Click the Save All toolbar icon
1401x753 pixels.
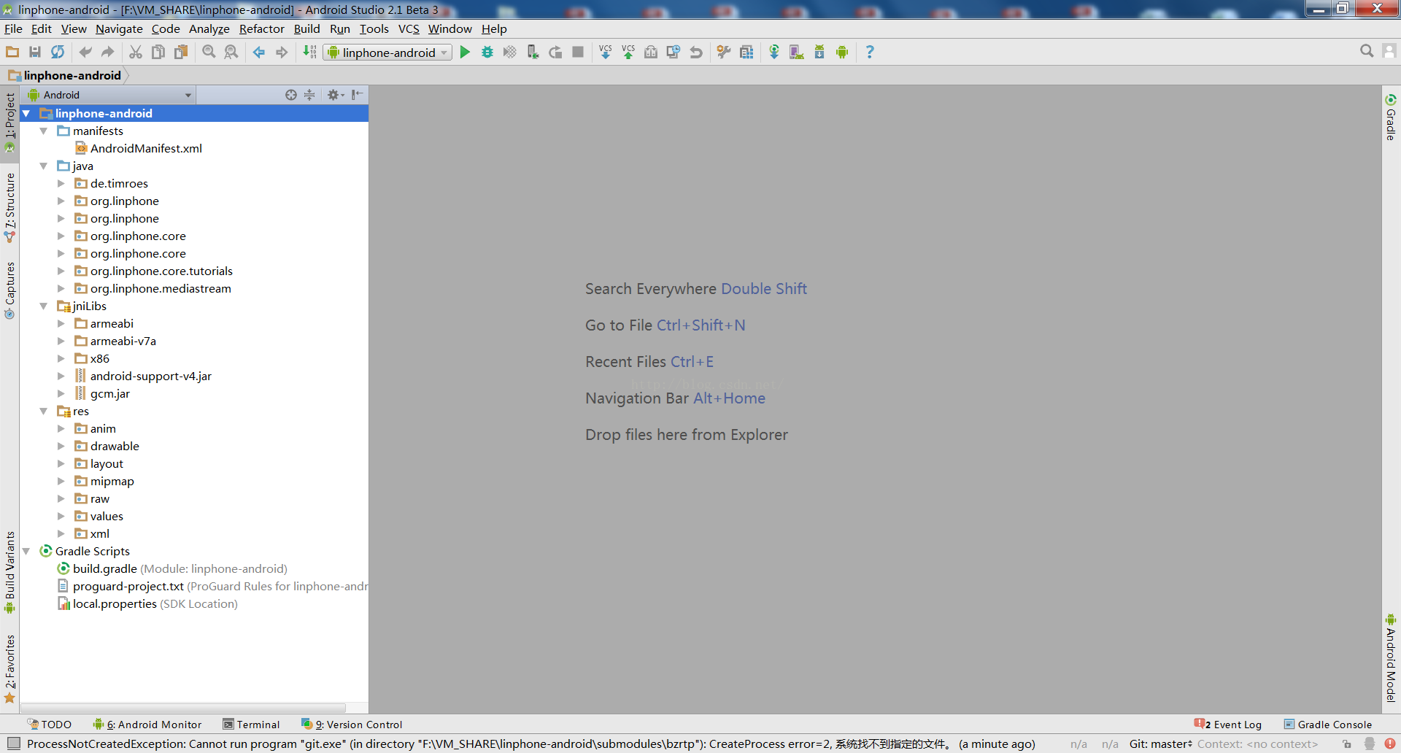[35, 52]
